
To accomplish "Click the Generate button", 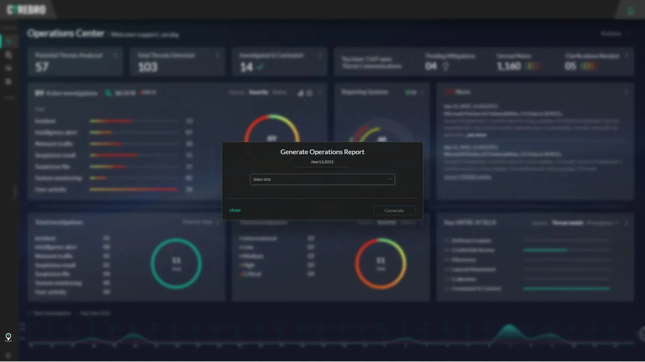I will coord(394,210).
